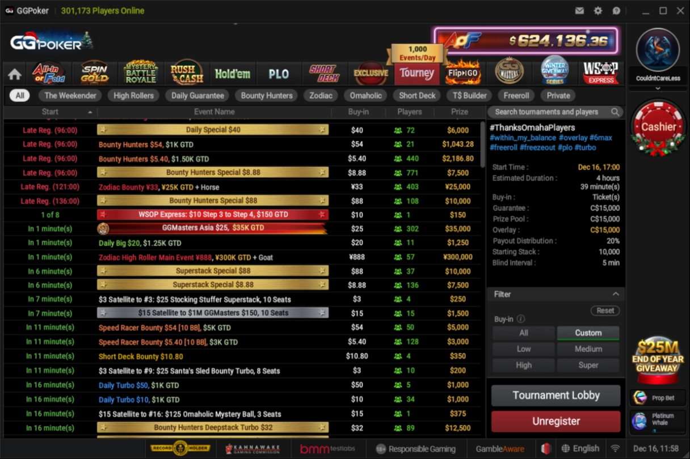
Task: Click the Kahnawake Gaming Commission logo
Action: coord(253,448)
